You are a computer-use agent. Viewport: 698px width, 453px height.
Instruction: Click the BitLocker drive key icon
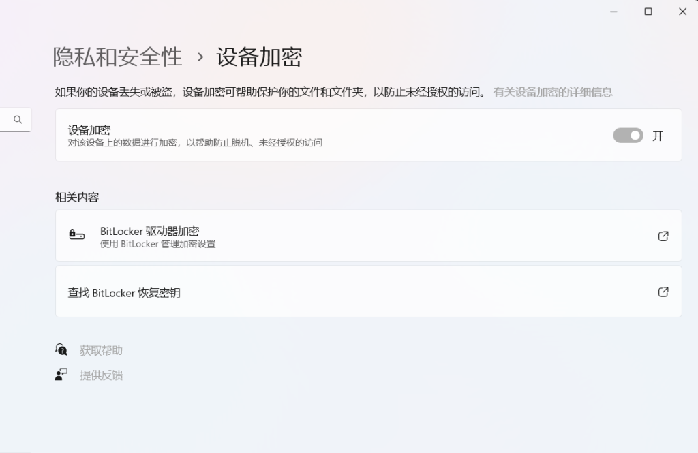pos(76,236)
